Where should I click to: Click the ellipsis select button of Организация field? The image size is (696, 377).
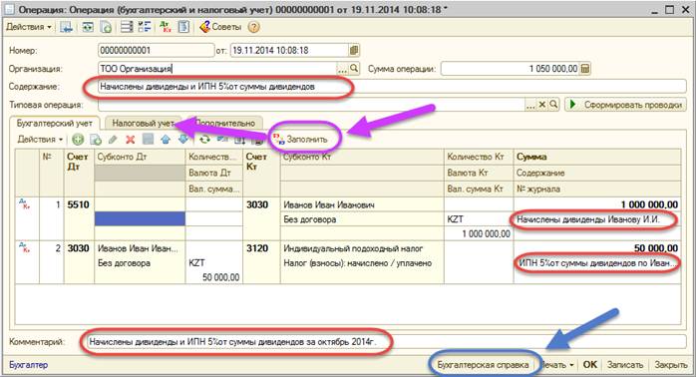pyautogui.click(x=342, y=69)
